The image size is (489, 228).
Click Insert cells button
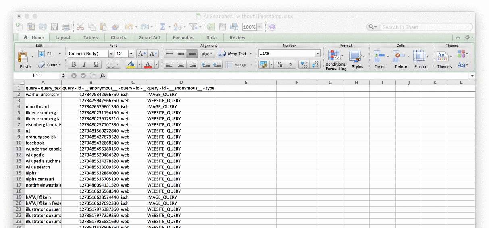pos(381,60)
